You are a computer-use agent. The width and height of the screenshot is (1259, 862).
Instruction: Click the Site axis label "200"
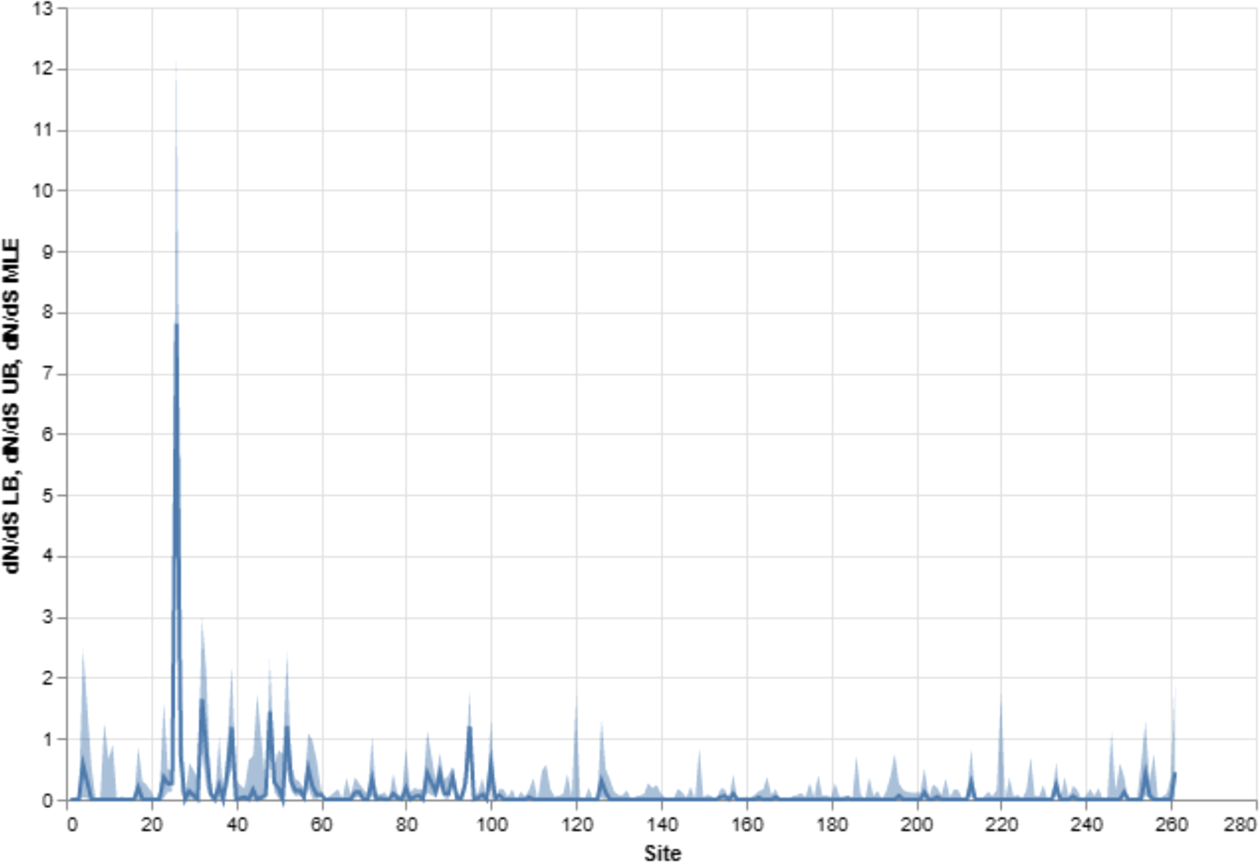[916, 824]
